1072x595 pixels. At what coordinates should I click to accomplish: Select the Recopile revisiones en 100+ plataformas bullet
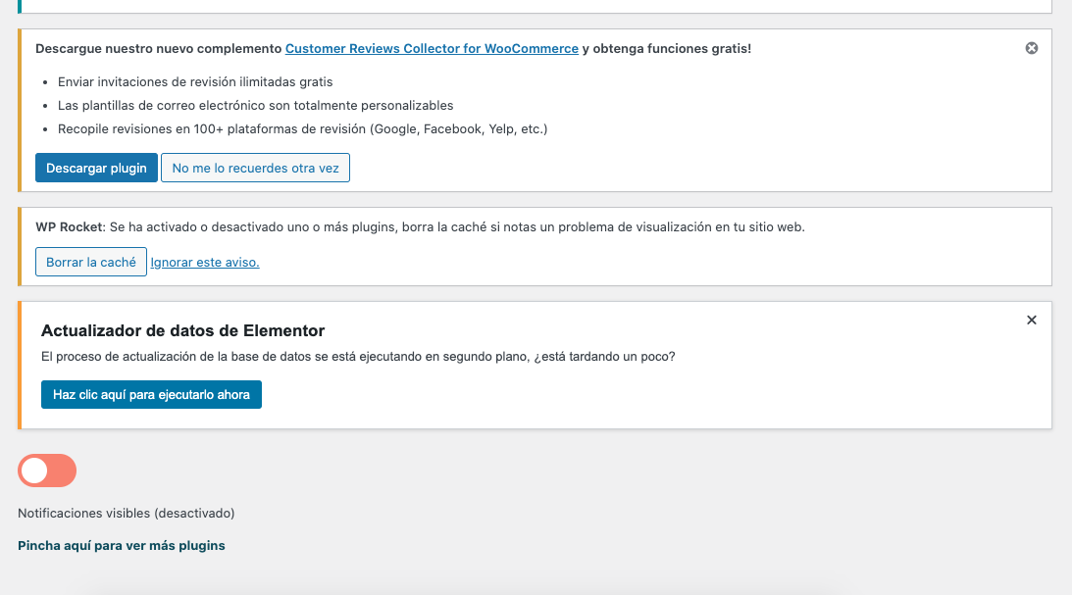point(302,128)
